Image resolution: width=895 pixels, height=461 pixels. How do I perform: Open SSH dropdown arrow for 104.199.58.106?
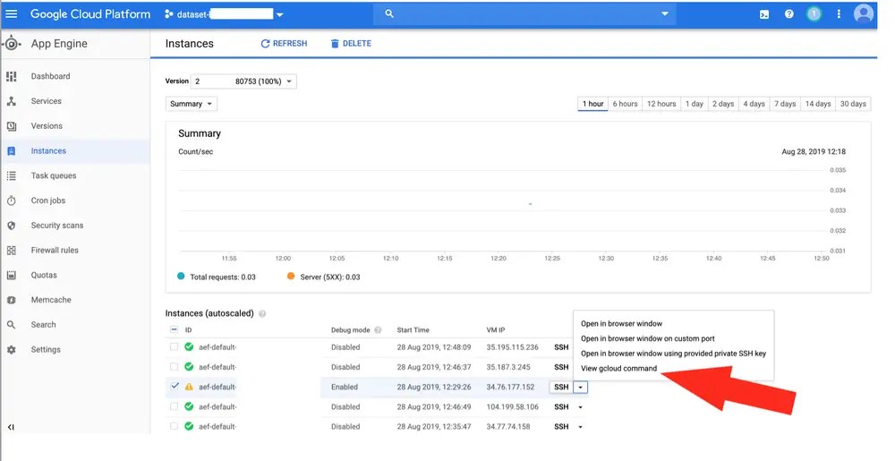coord(581,407)
